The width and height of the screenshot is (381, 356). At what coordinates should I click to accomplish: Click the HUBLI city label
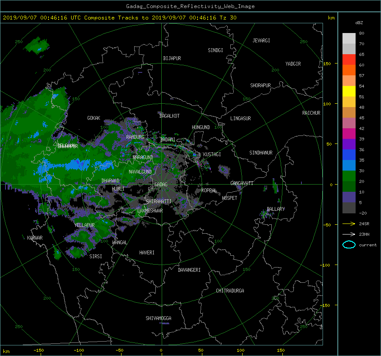pyautogui.click(x=118, y=189)
